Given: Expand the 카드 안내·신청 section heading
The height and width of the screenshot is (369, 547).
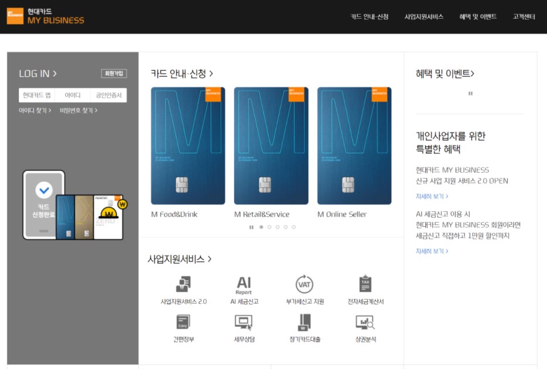Looking at the screenshot, I should pyautogui.click(x=182, y=74).
